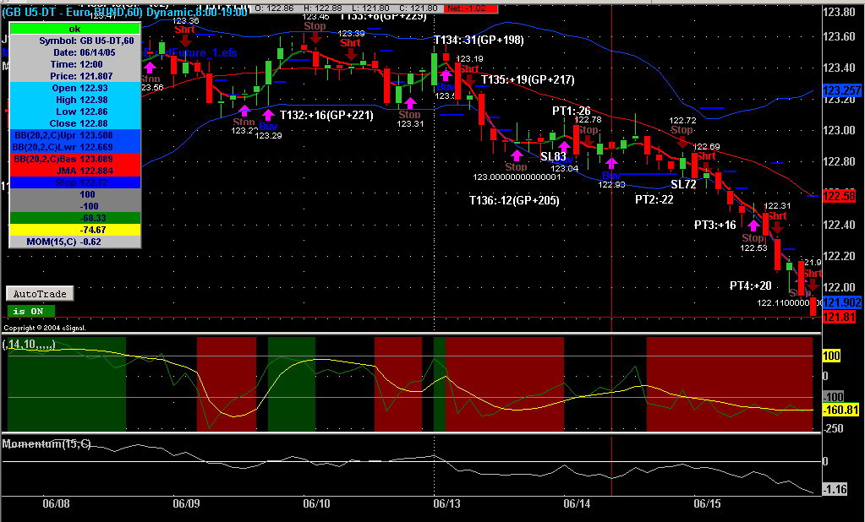Click the (,14,10,,,,,) study label

(29, 345)
